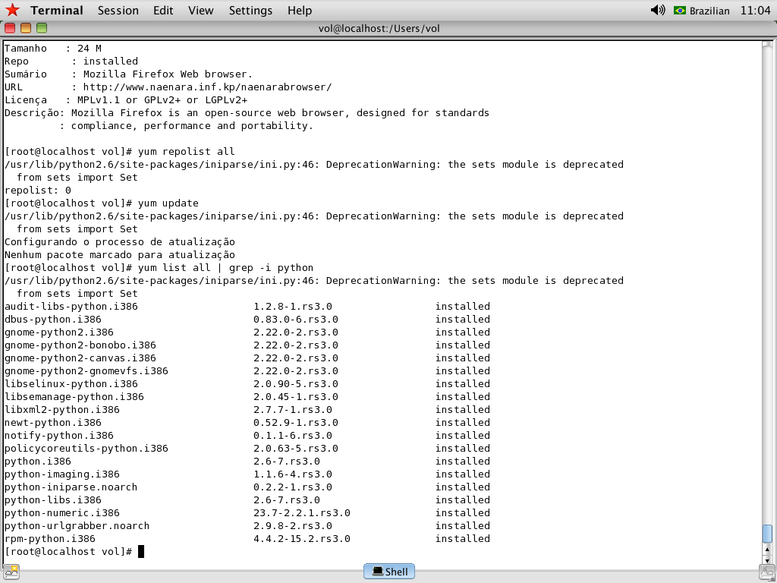This screenshot has height=583, width=777.
Task: Click the python-numeric.i386 package name
Action: point(62,512)
